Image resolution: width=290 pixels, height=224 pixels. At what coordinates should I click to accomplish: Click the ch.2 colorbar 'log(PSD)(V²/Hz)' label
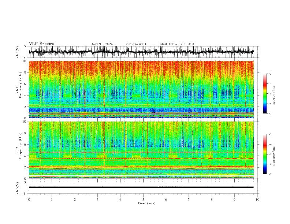point(274,156)
